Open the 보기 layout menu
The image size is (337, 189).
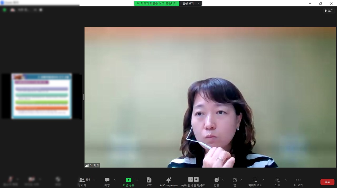(x=329, y=11)
